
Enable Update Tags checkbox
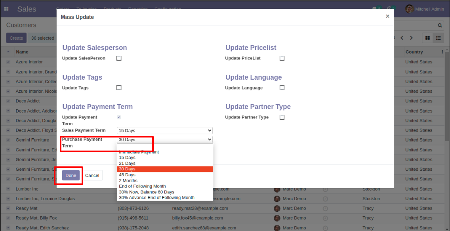click(x=119, y=88)
